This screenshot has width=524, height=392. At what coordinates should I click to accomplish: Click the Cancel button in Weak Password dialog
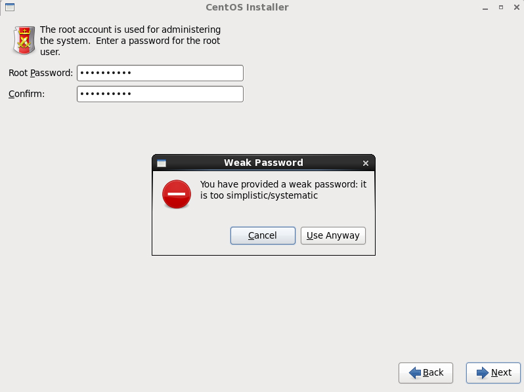263,235
